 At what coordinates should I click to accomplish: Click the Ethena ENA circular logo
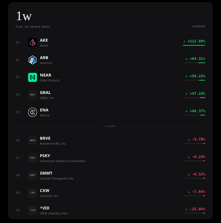pyautogui.click(x=32, y=112)
